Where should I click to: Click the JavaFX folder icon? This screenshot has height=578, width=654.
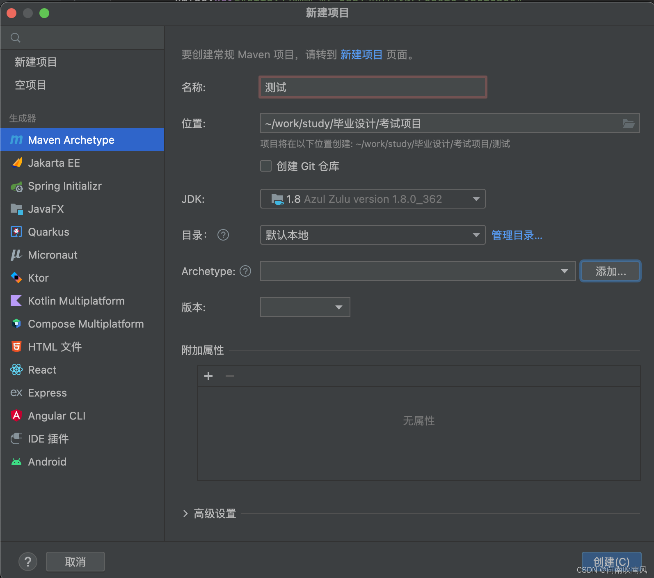[17, 209]
